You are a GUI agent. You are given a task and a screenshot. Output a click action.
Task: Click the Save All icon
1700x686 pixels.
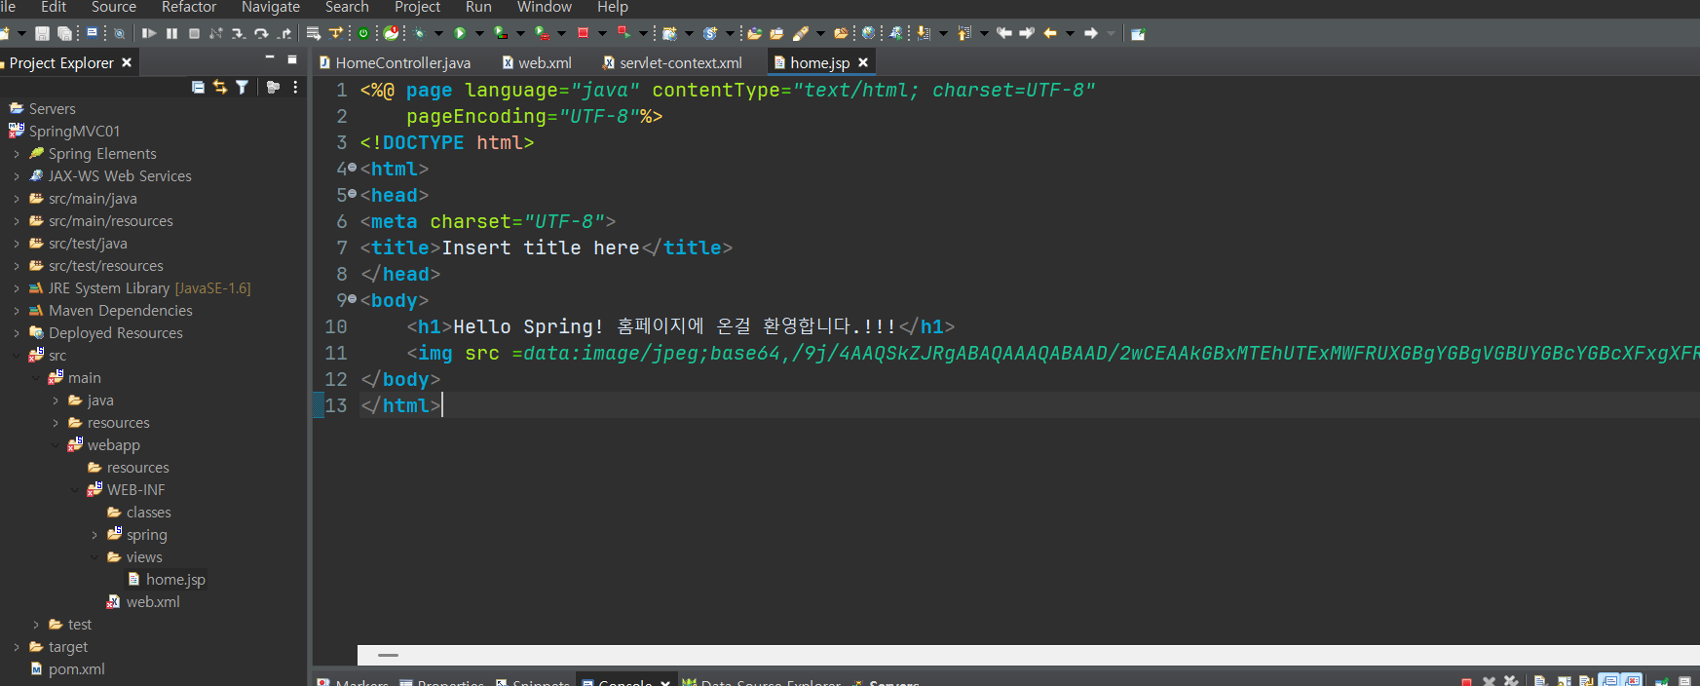pos(64,33)
